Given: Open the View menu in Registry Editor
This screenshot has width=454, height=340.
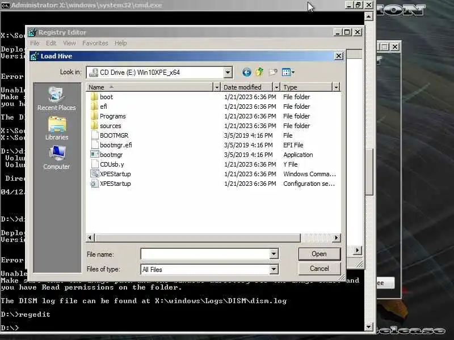Looking at the screenshot, I should point(69,43).
